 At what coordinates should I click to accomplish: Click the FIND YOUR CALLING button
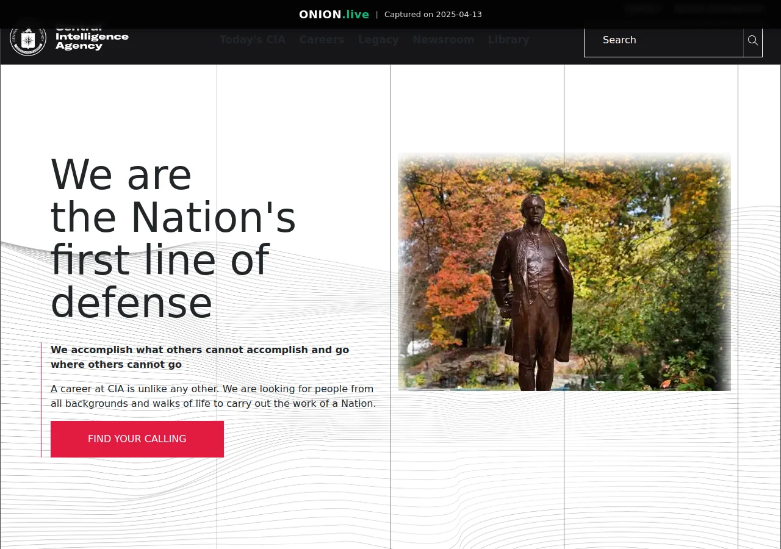(137, 439)
